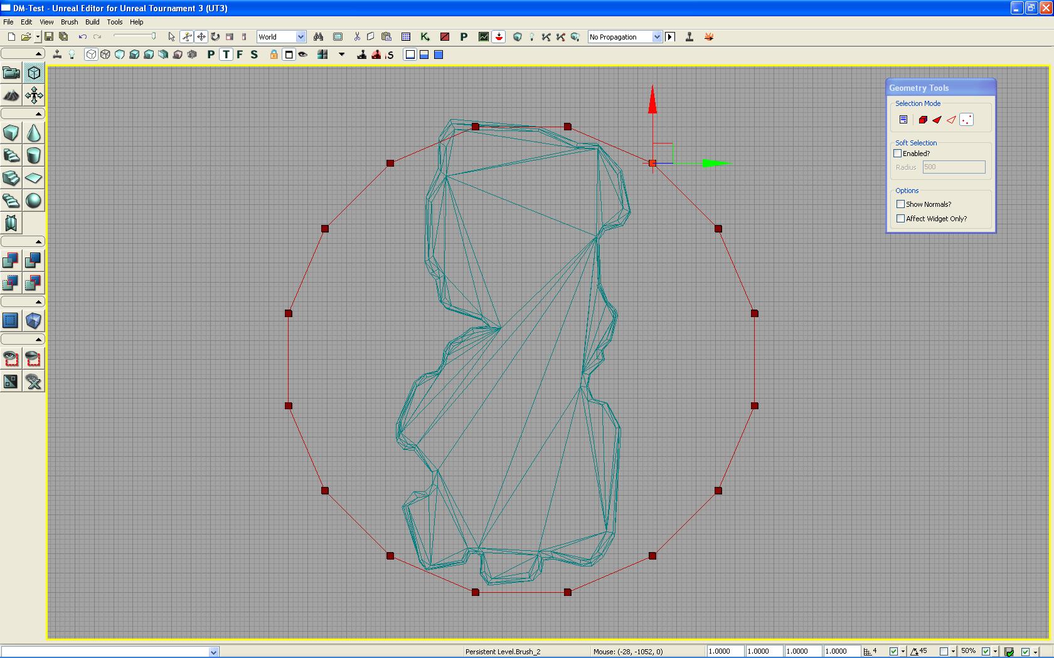Open the World coordinate system dropdown

point(301,37)
